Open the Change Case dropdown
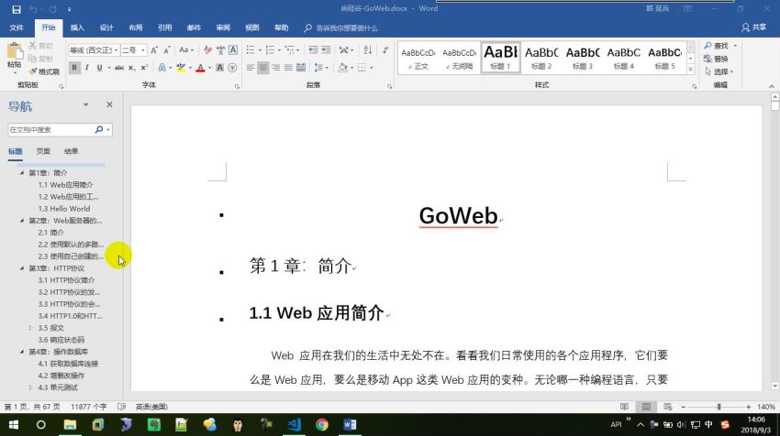This screenshot has width=780, height=436. click(x=186, y=50)
